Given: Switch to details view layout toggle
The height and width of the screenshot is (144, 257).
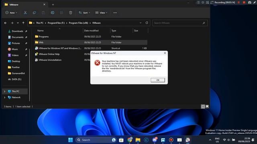Looking at the screenshot, I should [203, 107].
